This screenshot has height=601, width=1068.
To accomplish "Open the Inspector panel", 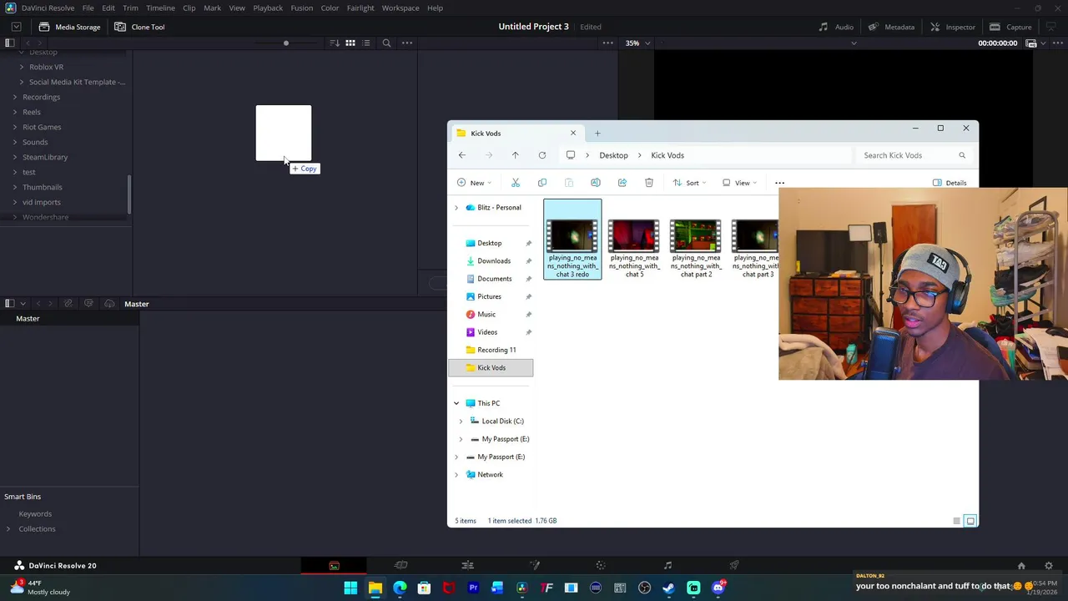I will [952, 27].
